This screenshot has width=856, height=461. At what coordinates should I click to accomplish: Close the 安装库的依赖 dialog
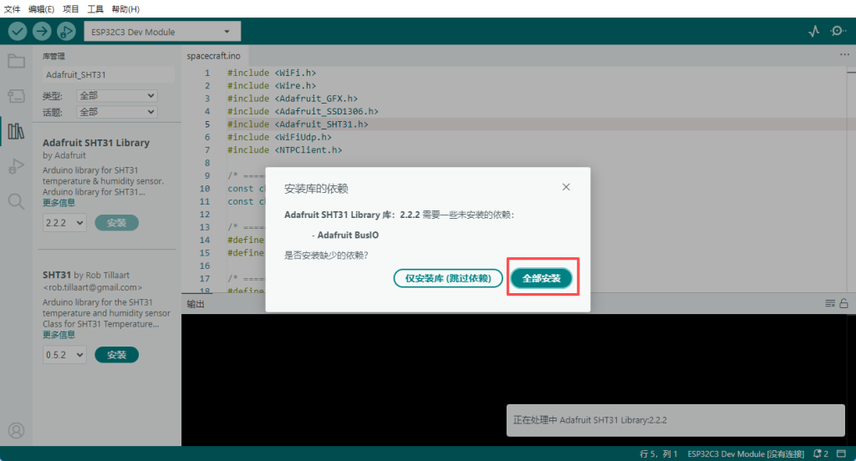[x=566, y=187]
